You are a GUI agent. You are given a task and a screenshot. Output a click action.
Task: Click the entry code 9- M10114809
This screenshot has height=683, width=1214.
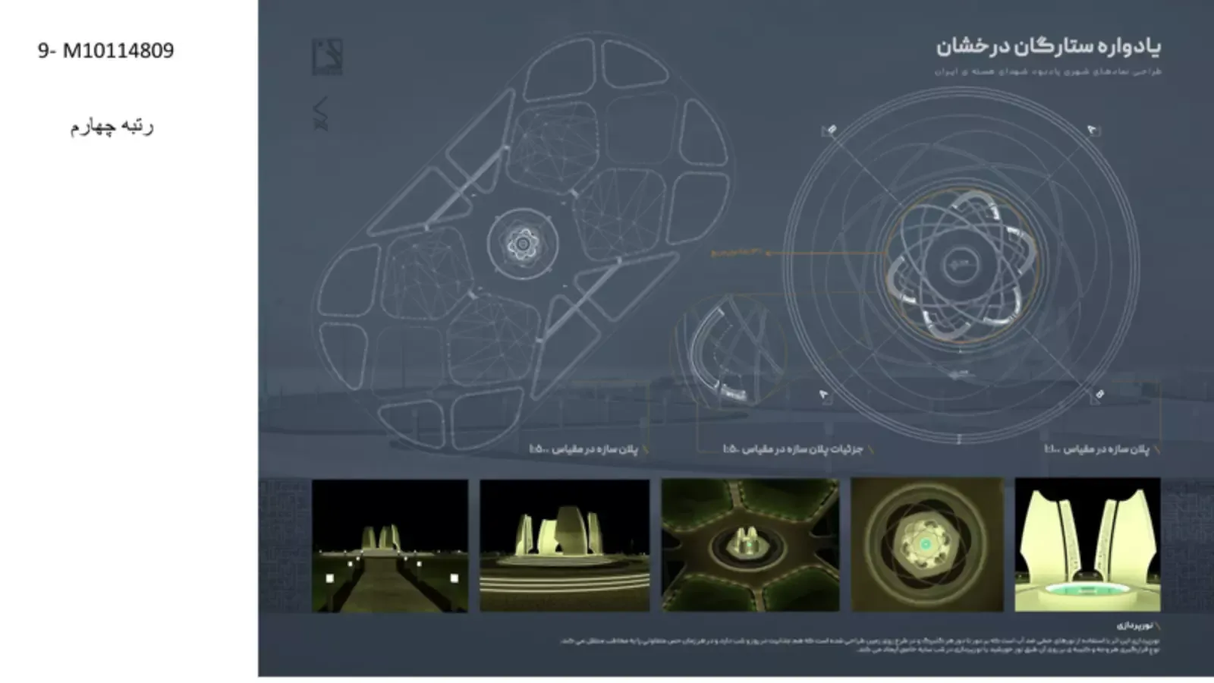point(106,51)
